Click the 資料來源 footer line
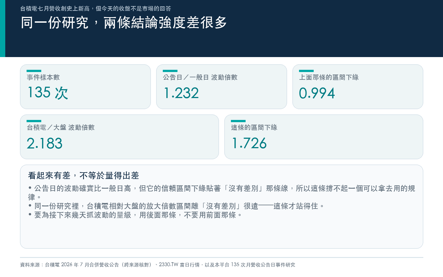Screen dimensions: 443x277 point(158,265)
